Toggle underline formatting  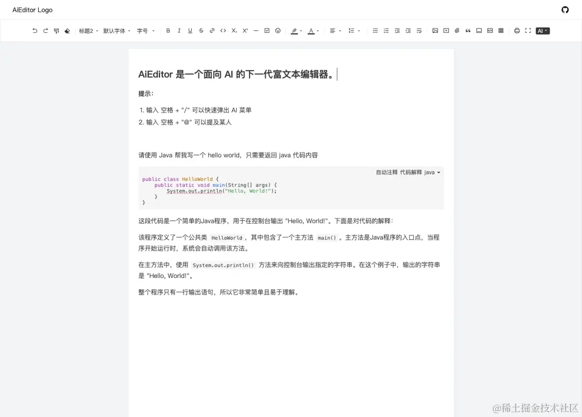coord(190,31)
